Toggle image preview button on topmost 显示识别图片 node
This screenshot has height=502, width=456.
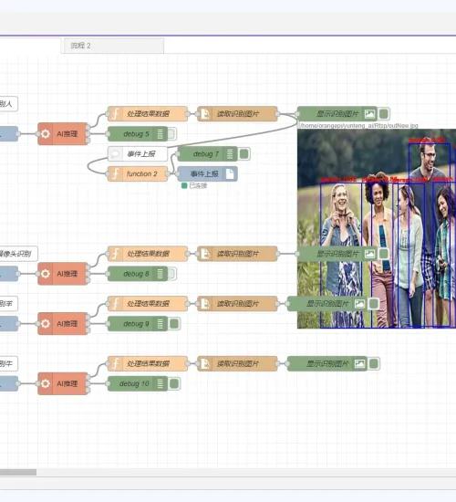click(x=384, y=114)
